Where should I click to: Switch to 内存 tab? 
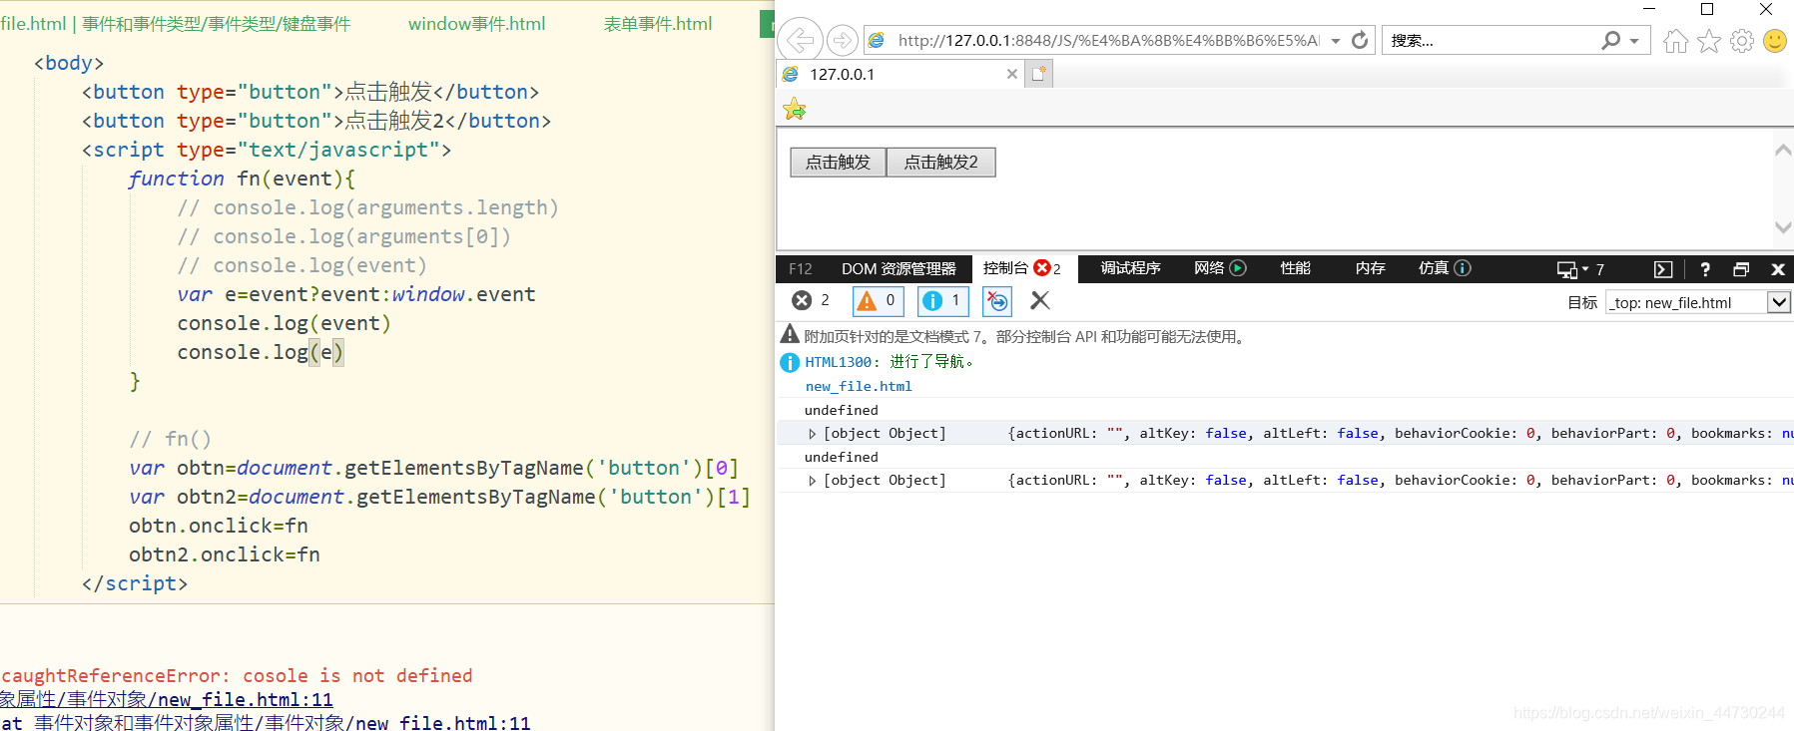click(x=1371, y=268)
